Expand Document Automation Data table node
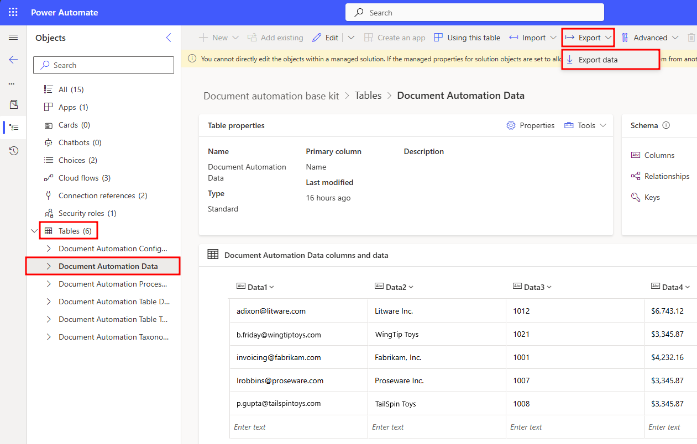Viewport: 697px width, 444px height. [x=49, y=266]
